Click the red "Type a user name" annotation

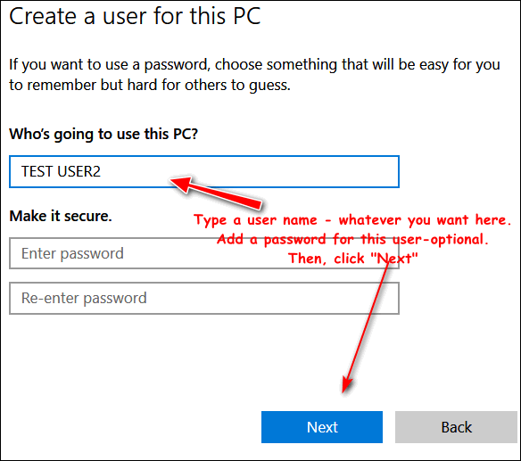point(352,220)
